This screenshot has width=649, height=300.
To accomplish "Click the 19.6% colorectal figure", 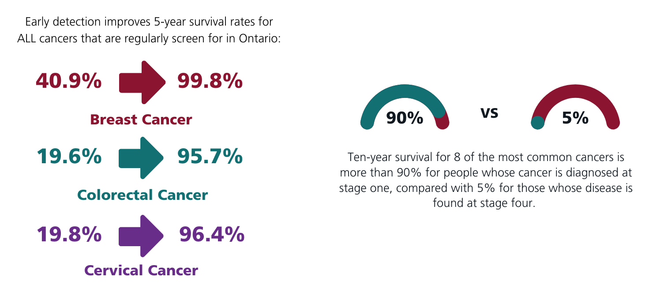I will coord(68,157).
